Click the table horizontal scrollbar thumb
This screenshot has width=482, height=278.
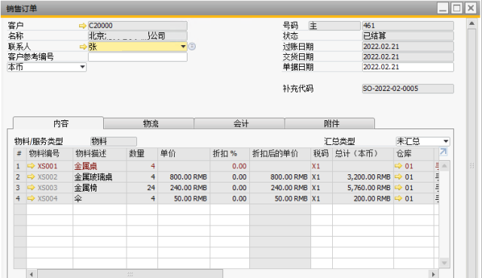coord(130,274)
